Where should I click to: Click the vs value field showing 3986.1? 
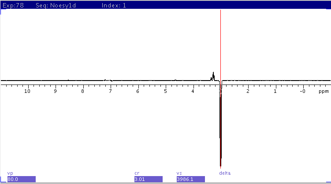190,179
